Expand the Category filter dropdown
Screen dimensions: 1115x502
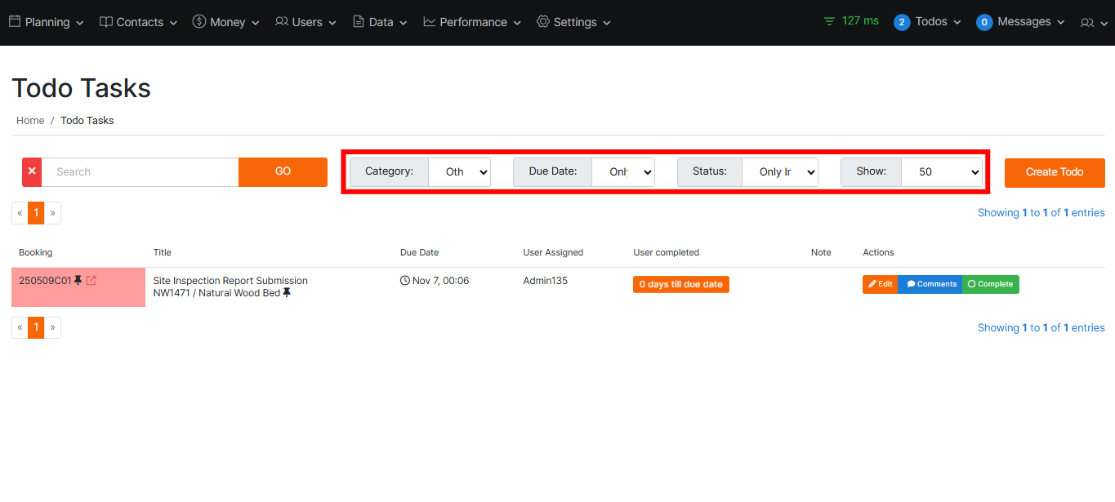[x=459, y=172]
